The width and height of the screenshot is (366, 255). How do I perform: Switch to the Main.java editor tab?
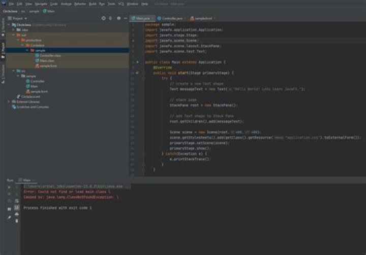tap(142, 18)
